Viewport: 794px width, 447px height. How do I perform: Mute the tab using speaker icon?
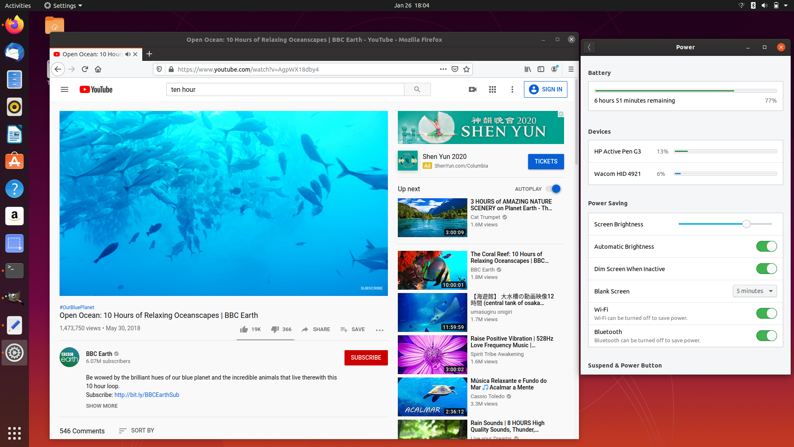coord(128,54)
